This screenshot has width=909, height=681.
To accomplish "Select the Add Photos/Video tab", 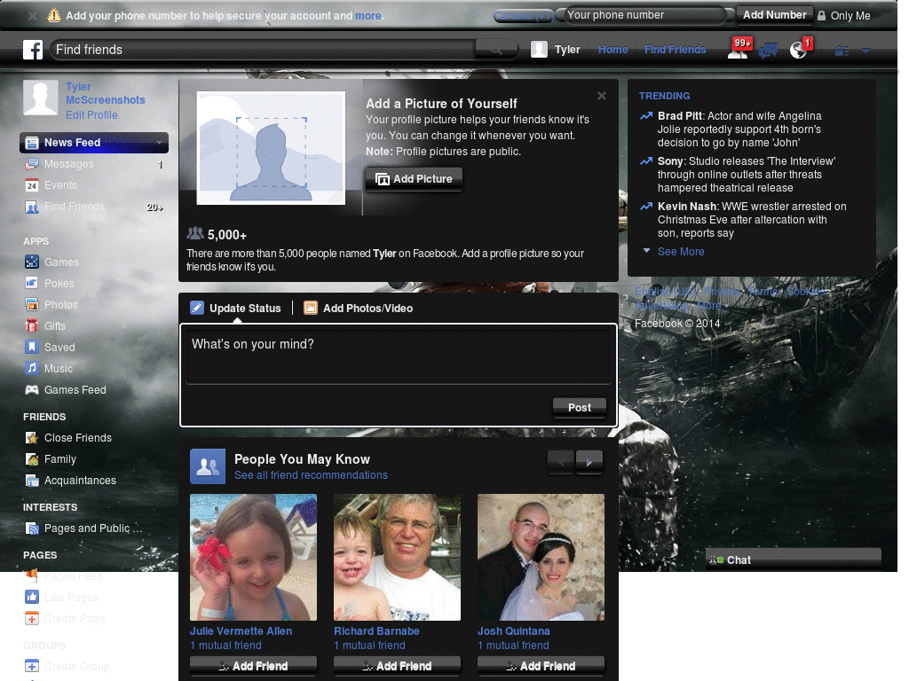I will [359, 308].
